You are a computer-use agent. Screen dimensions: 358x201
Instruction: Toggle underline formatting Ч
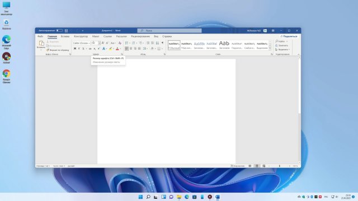point(83,49)
